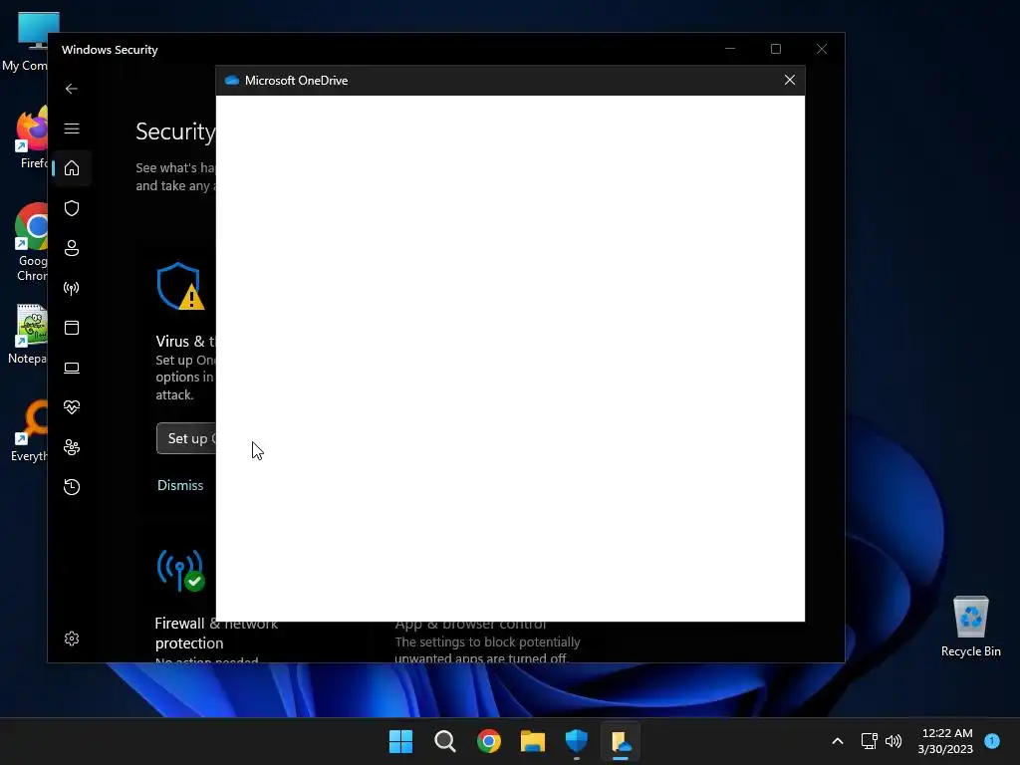Image resolution: width=1020 pixels, height=765 pixels.
Task: Show hidden system tray icons
Action: (838, 741)
